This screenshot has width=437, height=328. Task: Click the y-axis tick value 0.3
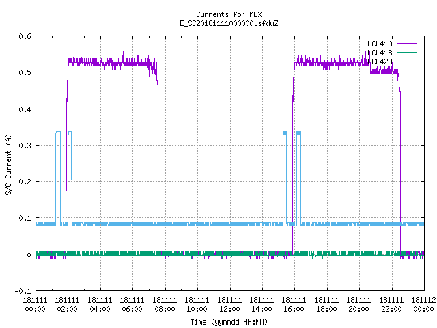[x=25, y=146]
